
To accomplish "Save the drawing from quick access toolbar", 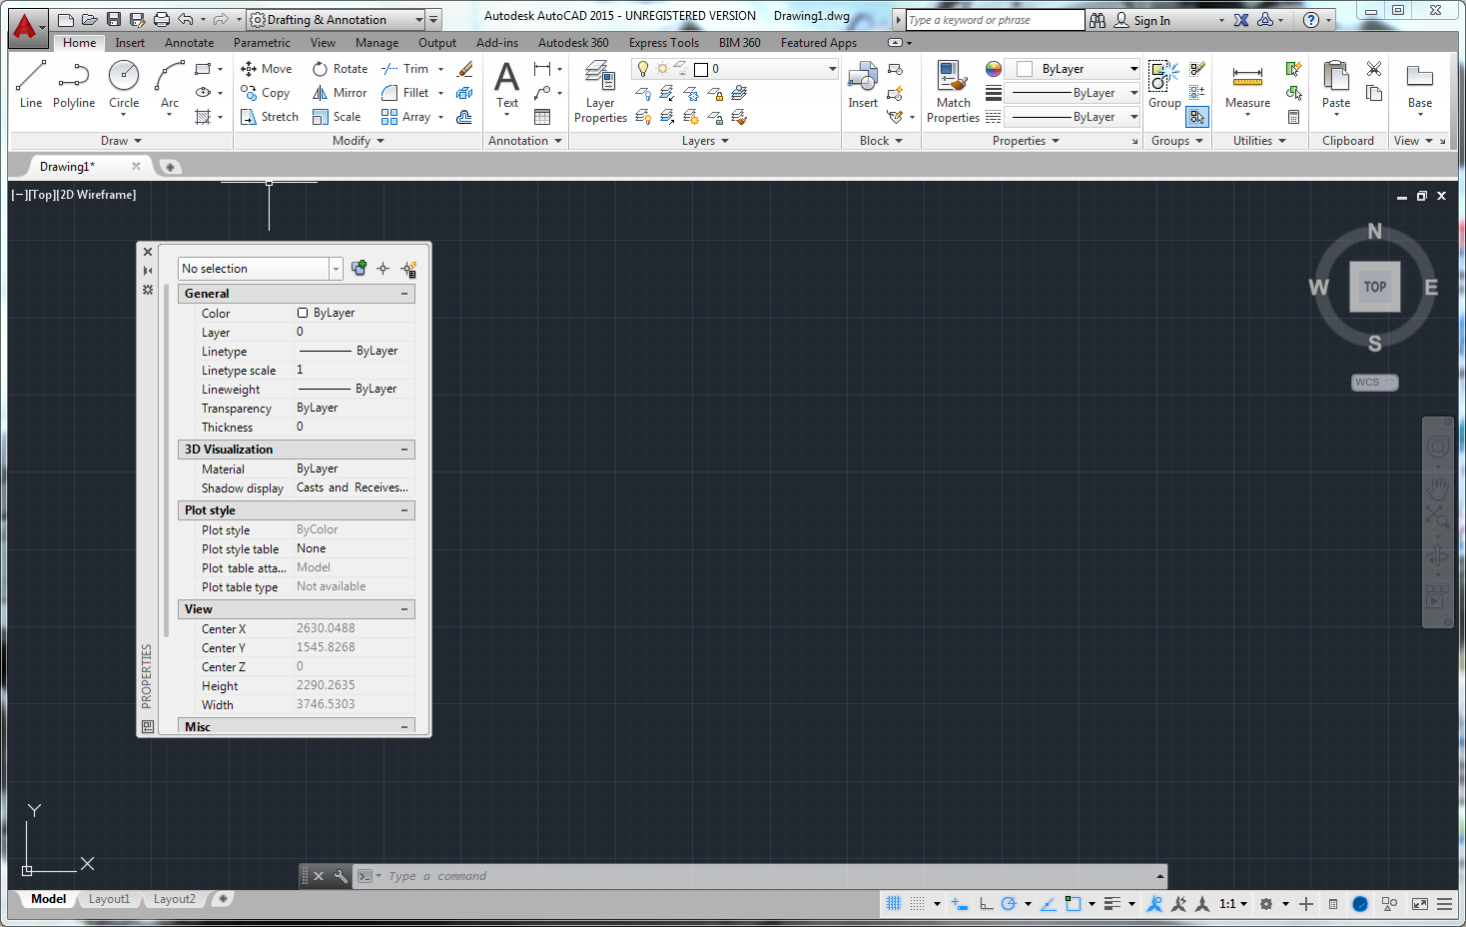I will (x=113, y=20).
